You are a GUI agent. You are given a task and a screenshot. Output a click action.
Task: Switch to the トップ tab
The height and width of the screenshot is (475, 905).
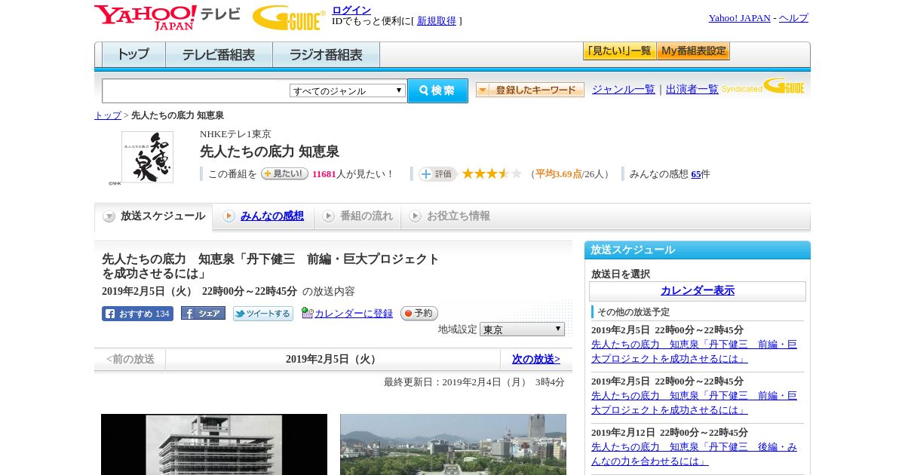point(133,55)
